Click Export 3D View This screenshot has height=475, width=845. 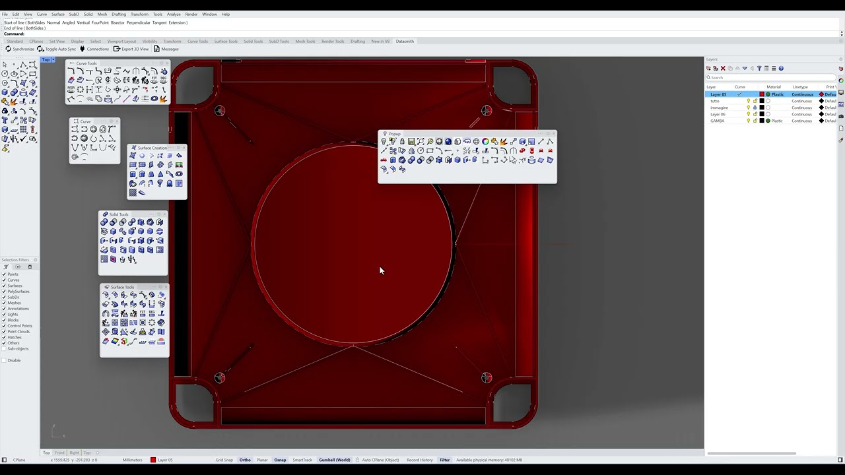pyautogui.click(x=131, y=49)
